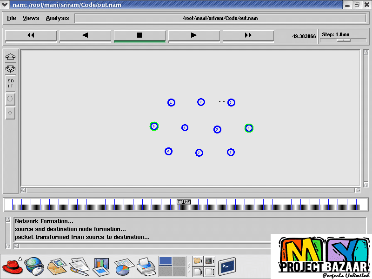The height and width of the screenshot is (279, 372).
Task: Open the File menu
Action: 12,18
